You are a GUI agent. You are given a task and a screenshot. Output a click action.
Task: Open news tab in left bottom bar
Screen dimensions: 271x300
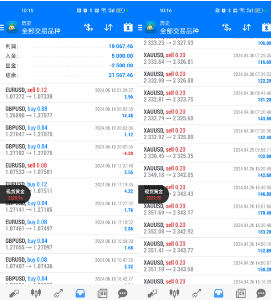102,293
